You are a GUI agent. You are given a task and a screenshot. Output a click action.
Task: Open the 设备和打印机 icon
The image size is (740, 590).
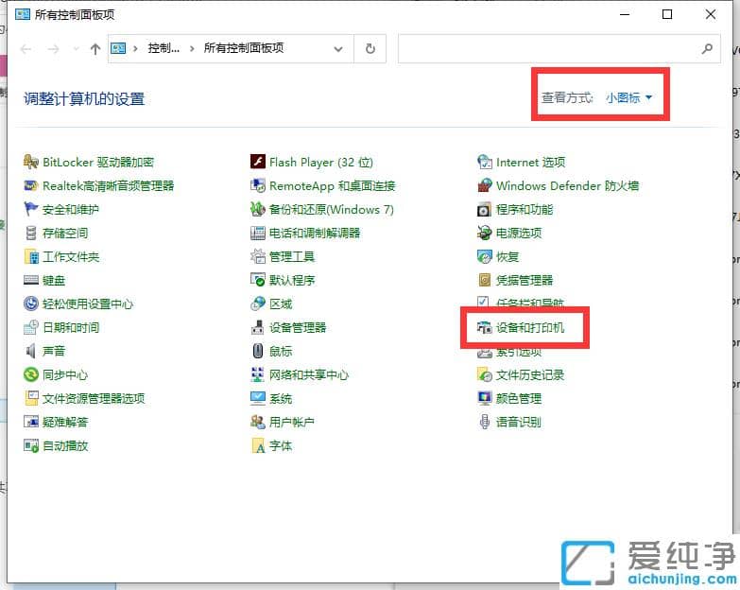tap(485, 328)
